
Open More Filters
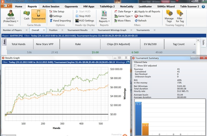pos(122,21)
